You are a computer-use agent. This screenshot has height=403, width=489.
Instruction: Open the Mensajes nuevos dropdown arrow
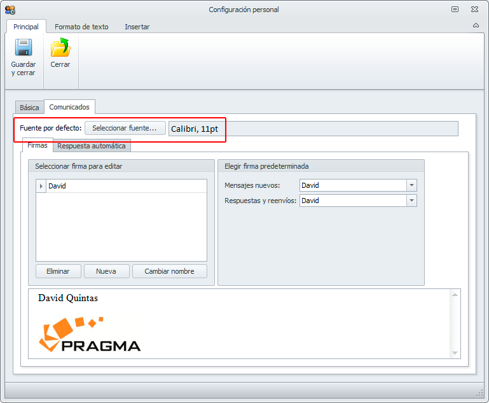click(411, 185)
